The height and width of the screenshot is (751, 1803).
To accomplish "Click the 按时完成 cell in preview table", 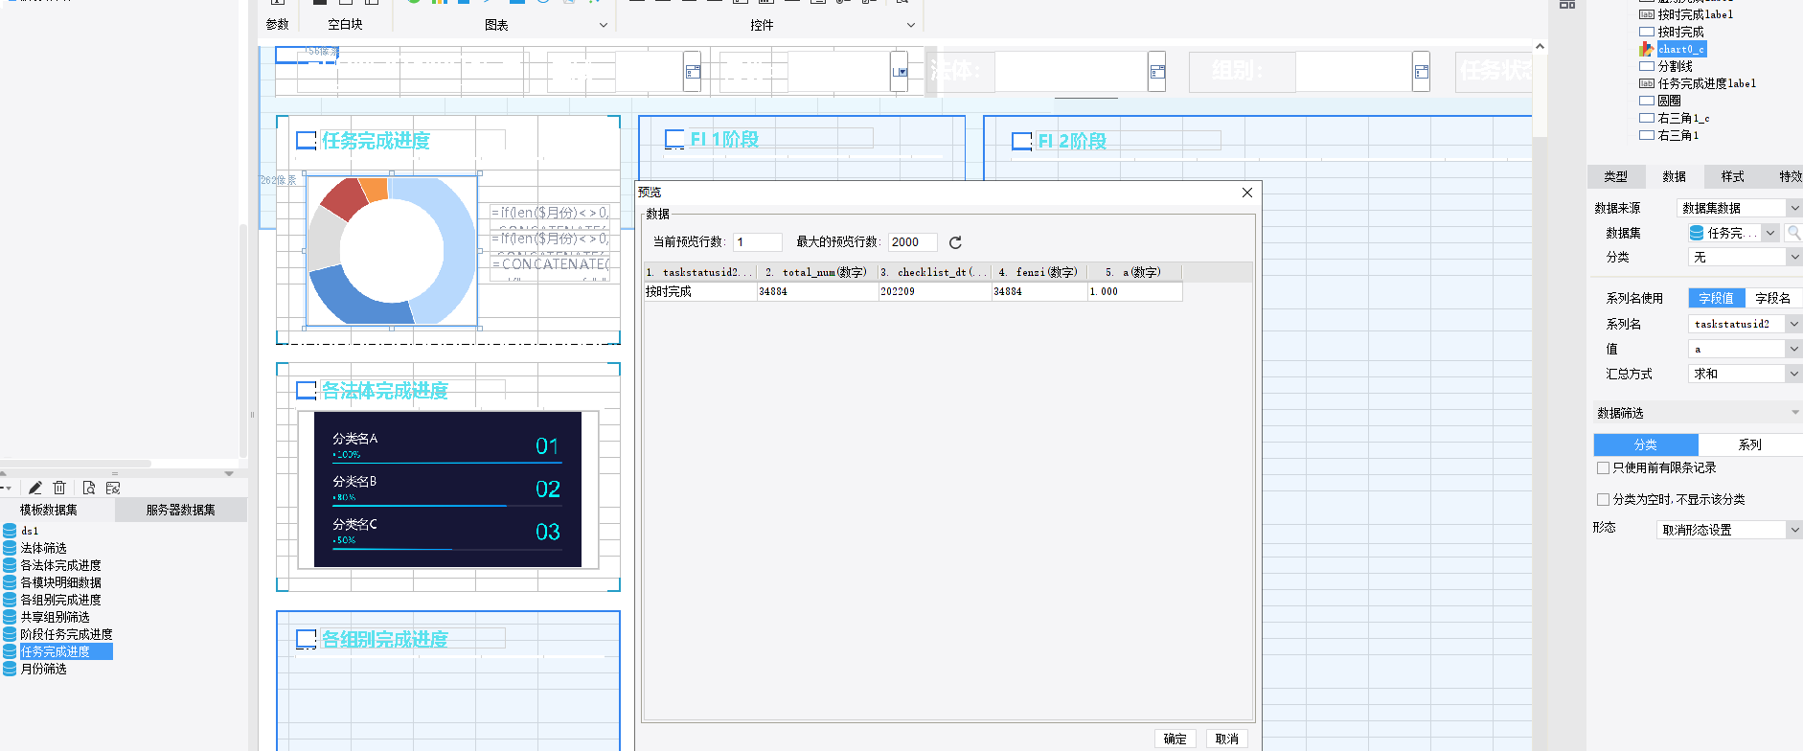I will point(700,291).
